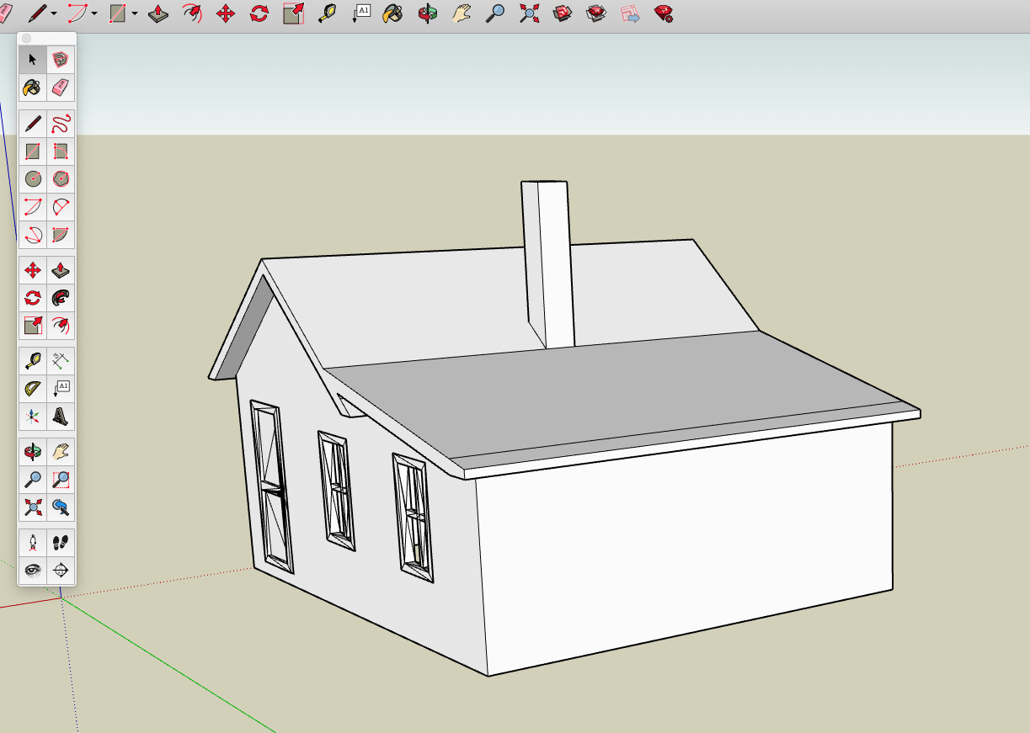The width and height of the screenshot is (1030, 733).
Task: Click Zoom Extents in the top toolbar
Action: [529, 13]
